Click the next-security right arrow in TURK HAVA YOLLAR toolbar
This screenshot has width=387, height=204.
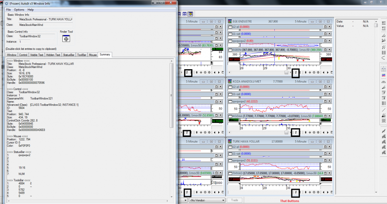click(328, 192)
